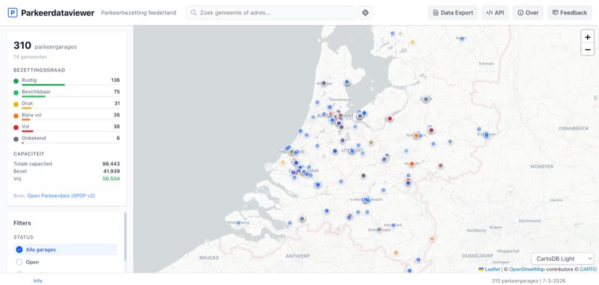The width and height of the screenshot is (599, 285).
Task: Open the OpenStreetMap attribution link
Action: [527, 269]
